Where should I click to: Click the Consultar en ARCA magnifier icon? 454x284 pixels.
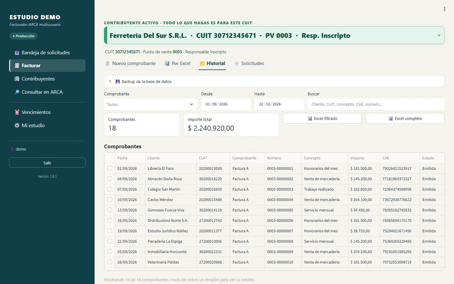17,92
